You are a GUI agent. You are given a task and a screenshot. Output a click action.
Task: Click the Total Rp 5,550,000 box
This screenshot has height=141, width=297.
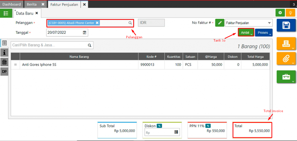[252, 130]
